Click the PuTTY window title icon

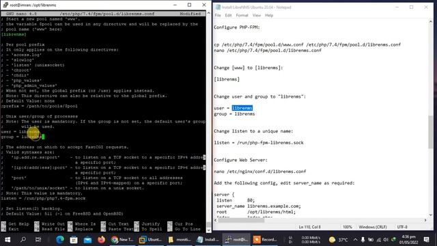click(5, 5)
